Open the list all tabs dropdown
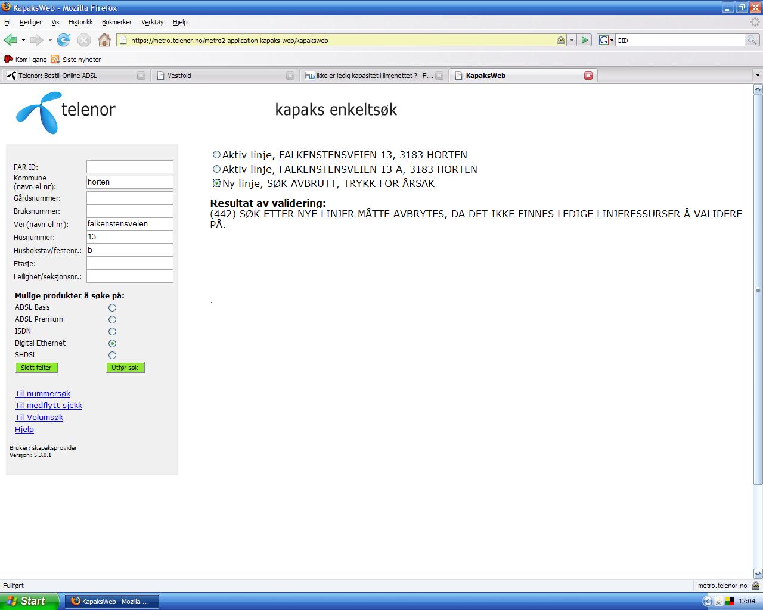The width and height of the screenshot is (763, 610). pos(758,76)
